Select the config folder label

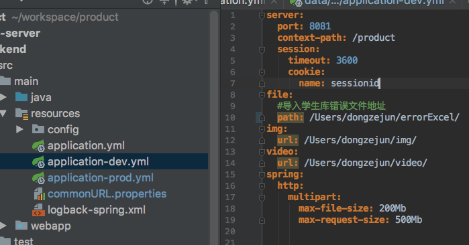point(63,130)
